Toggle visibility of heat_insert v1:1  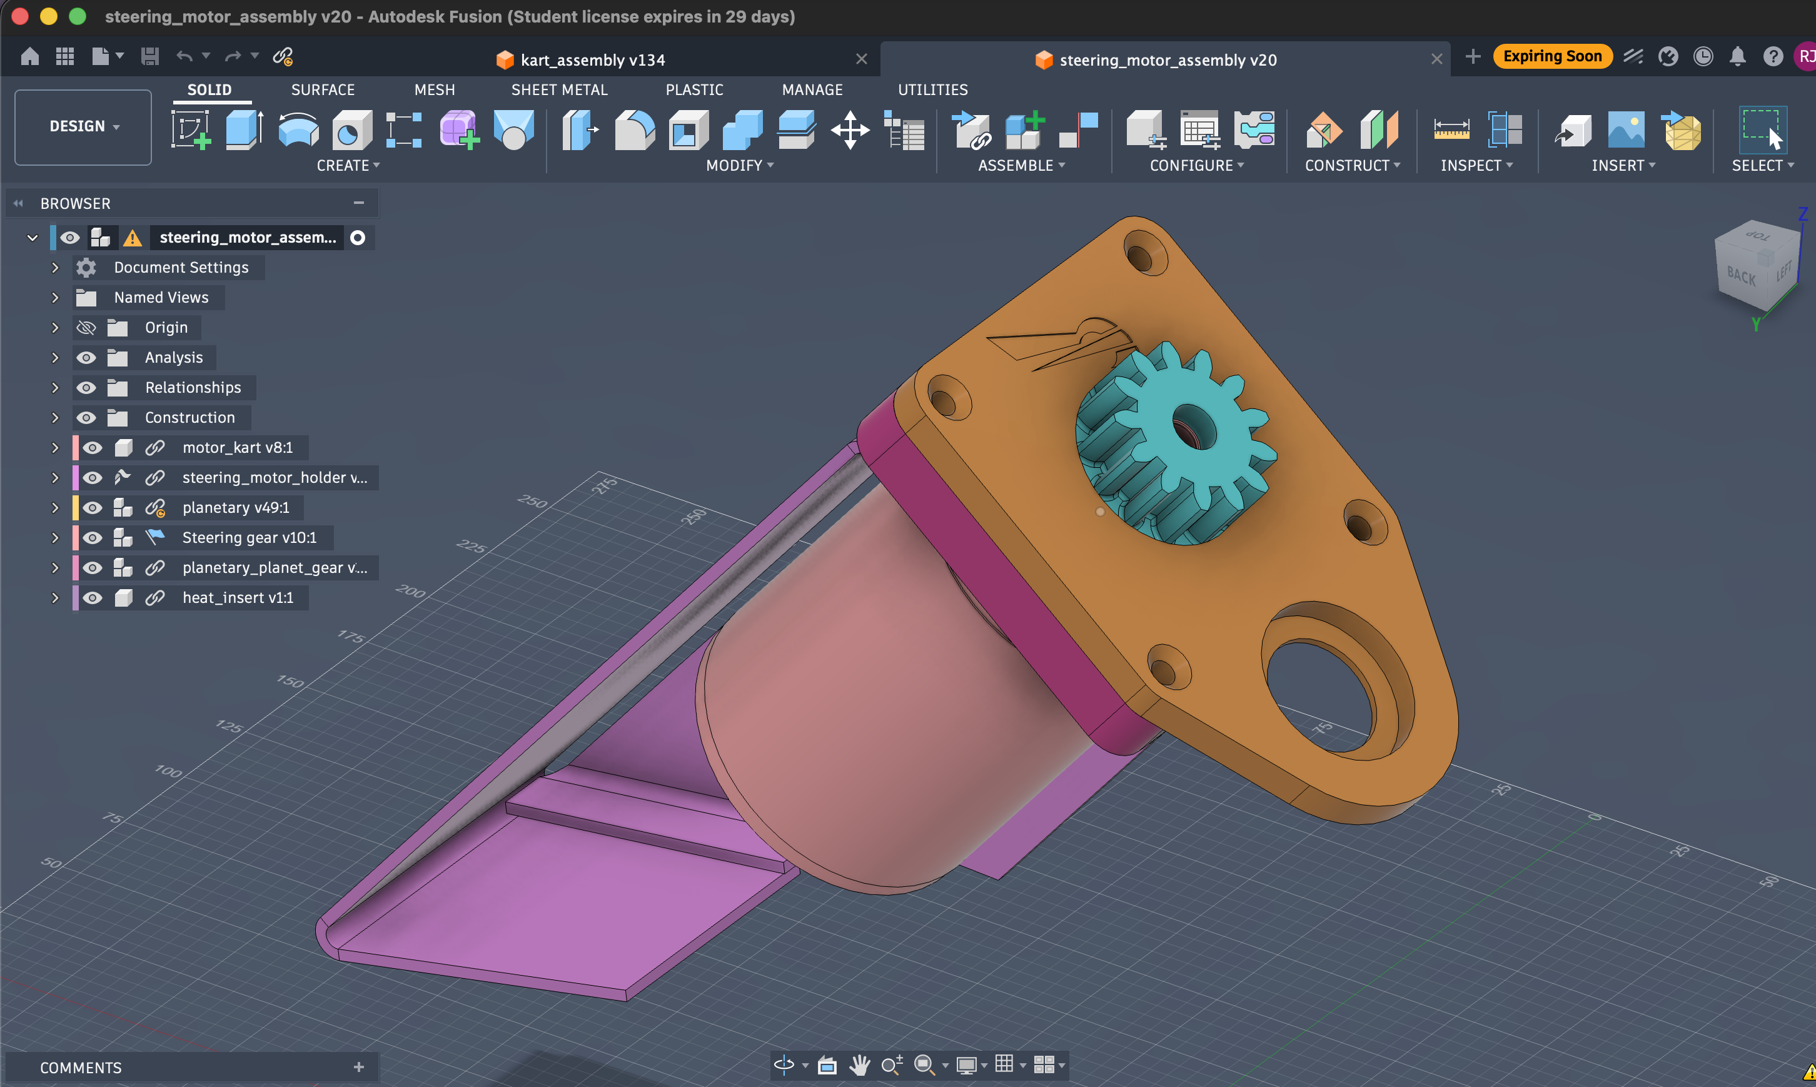[x=93, y=598]
